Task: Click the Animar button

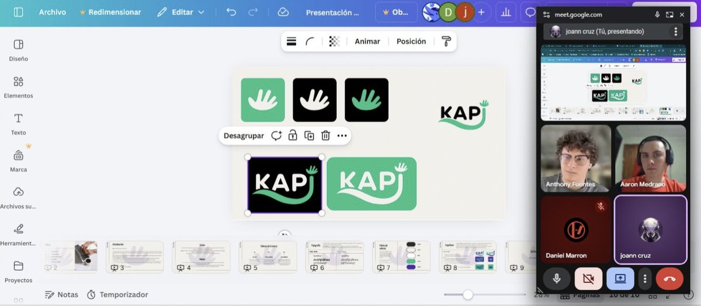Action: tap(367, 41)
